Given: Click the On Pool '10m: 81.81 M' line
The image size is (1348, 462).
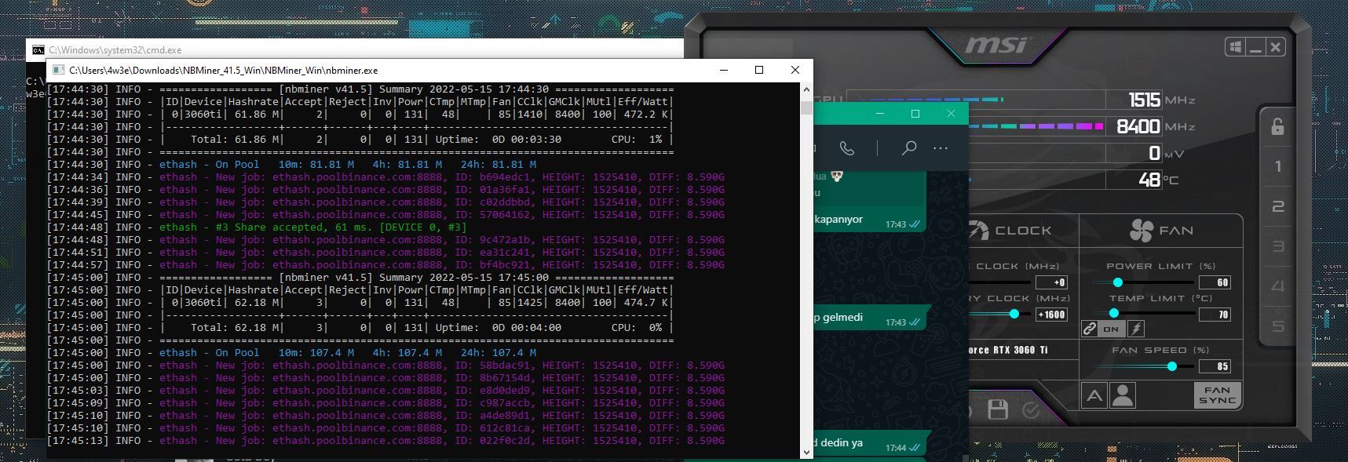Looking at the screenshot, I should (348, 165).
